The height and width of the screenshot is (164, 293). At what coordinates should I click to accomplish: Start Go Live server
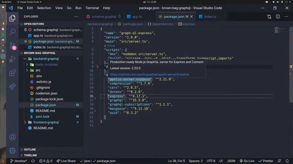click(x=247, y=161)
